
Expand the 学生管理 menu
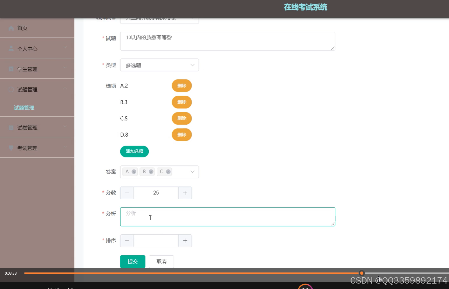click(37, 69)
